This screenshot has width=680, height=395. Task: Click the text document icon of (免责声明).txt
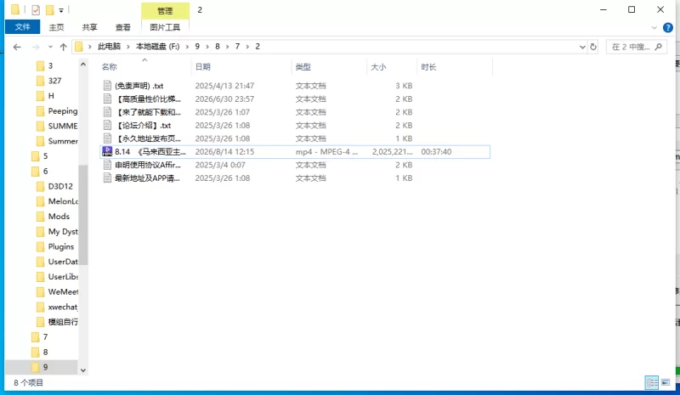pos(107,86)
